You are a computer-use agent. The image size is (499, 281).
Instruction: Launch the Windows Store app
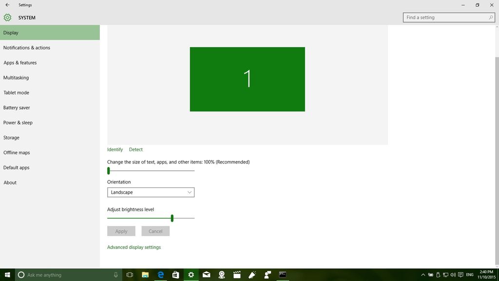point(176,275)
